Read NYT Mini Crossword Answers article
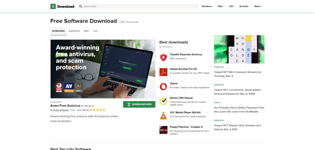Screen dimensions: 315x150 coord(238,74)
